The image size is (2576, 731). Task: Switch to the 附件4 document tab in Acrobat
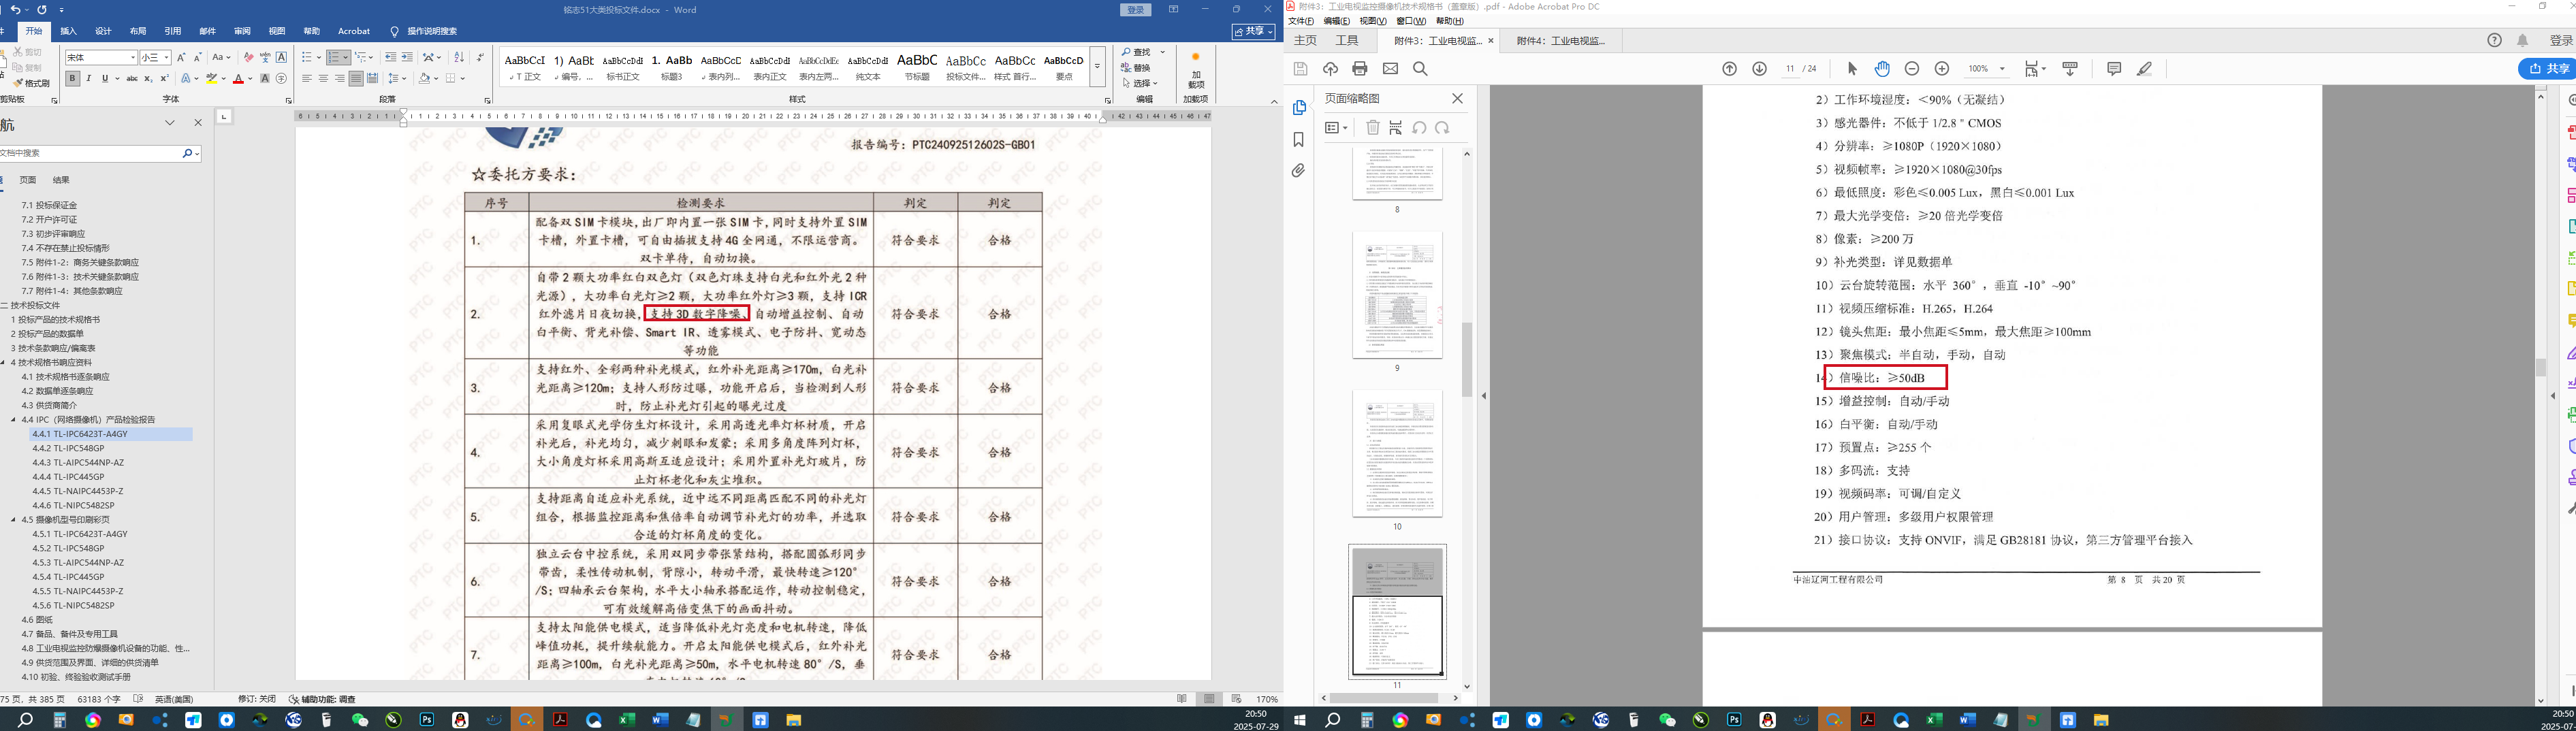(x=1560, y=41)
